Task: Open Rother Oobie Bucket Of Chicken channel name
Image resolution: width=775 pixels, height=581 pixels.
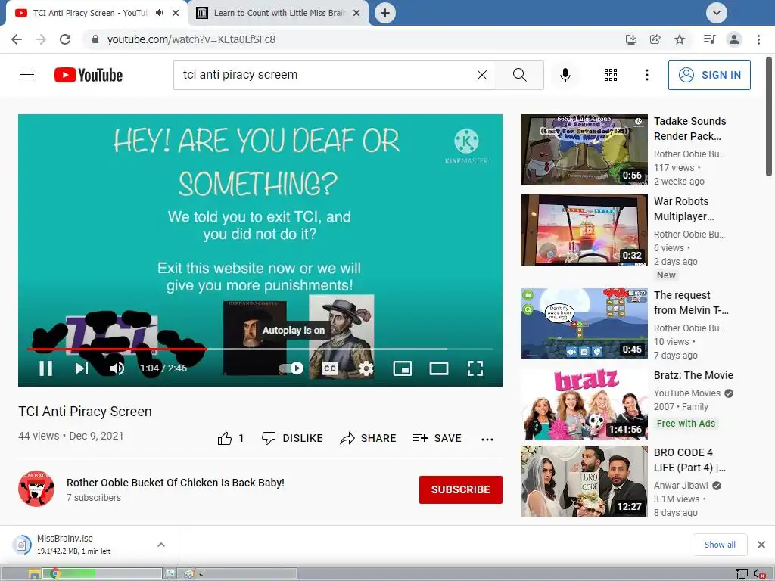Action: [x=176, y=483]
